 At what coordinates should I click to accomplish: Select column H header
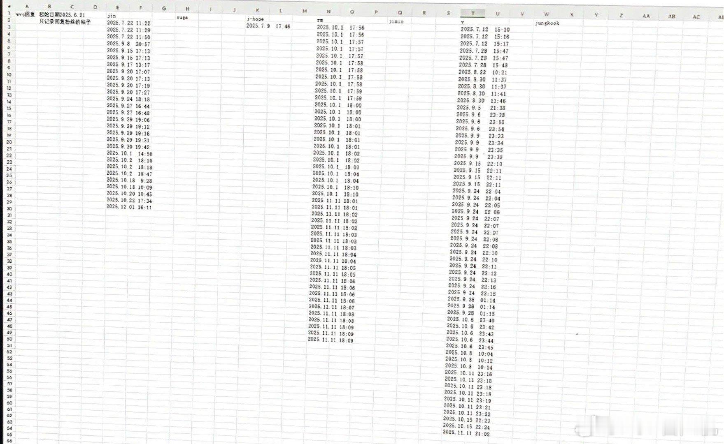point(187,8)
